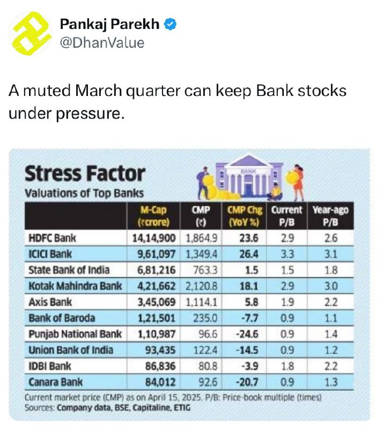Open the Pankaj Parekh display name
Viewport: 383px width, 429px height.
109,24
